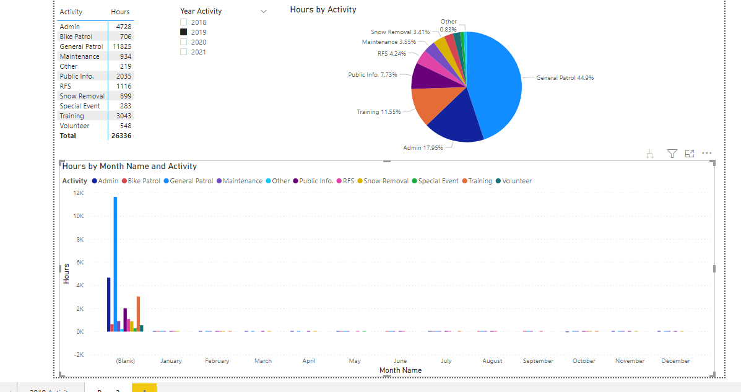Click the drill down arrow icon above the bar chart

[x=650, y=154]
